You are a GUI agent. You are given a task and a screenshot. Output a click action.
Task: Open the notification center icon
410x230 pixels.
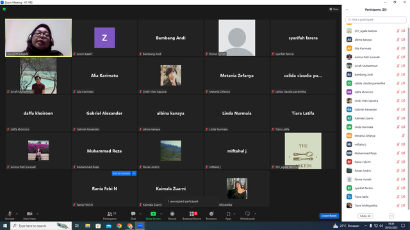coord(403,226)
